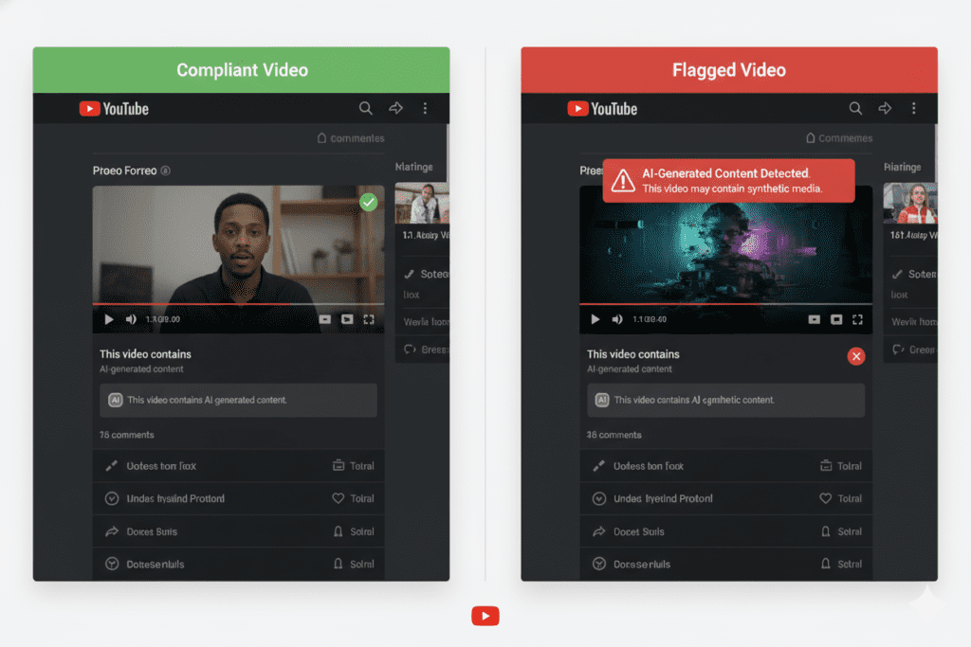Switch to the Flagged Video panel header
Screen dimensions: 971x647
pos(728,69)
